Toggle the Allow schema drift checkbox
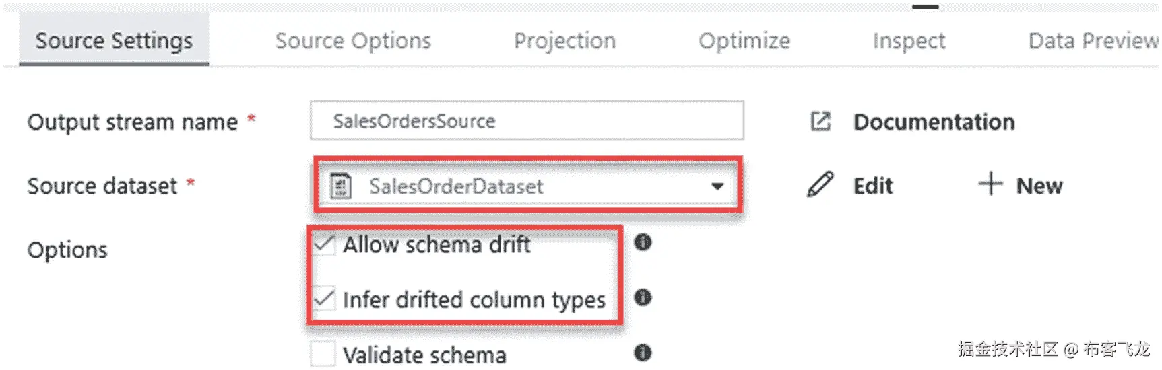This screenshot has width=1162, height=370. click(324, 244)
